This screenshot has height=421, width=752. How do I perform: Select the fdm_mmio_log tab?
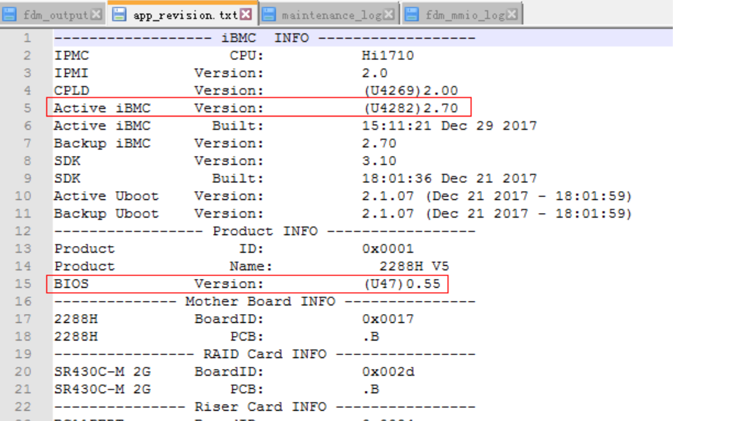[465, 15]
